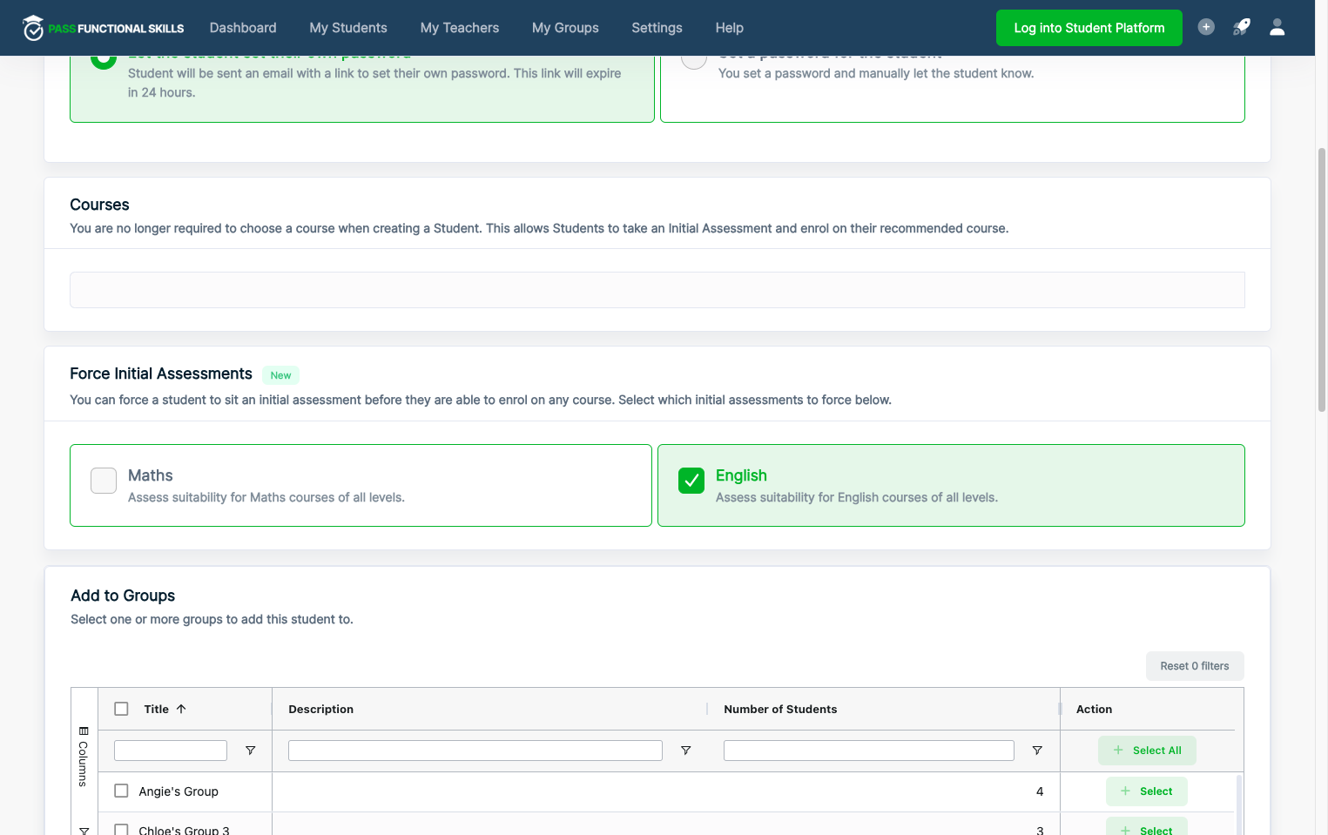Open My Teachers page

click(460, 28)
